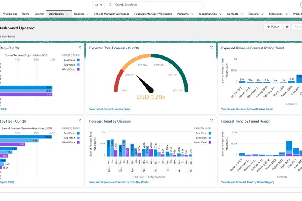This screenshot has height=201, width=302.
Task: Expand the Reports tab dropdown arrow
Action: click(x=88, y=14)
